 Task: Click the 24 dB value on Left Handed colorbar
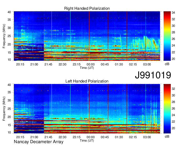coord(173,115)
